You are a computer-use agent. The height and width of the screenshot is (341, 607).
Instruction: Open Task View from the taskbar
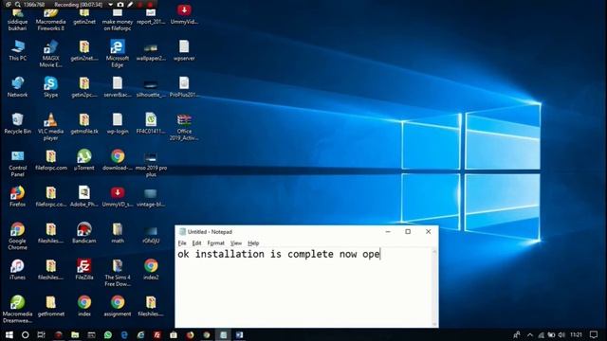[42, 334]
